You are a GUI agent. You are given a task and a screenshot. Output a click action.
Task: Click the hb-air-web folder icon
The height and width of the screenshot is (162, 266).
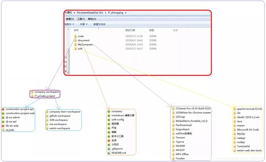[x=3, y=126]
